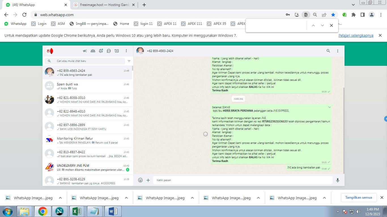The width and height of the screenshot is (387, 217).
Task: Click the install app icon
Action: [x=297, y=15]
